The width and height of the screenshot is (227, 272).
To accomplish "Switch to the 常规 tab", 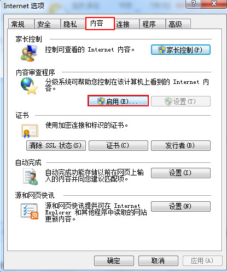I will point(21,24).
